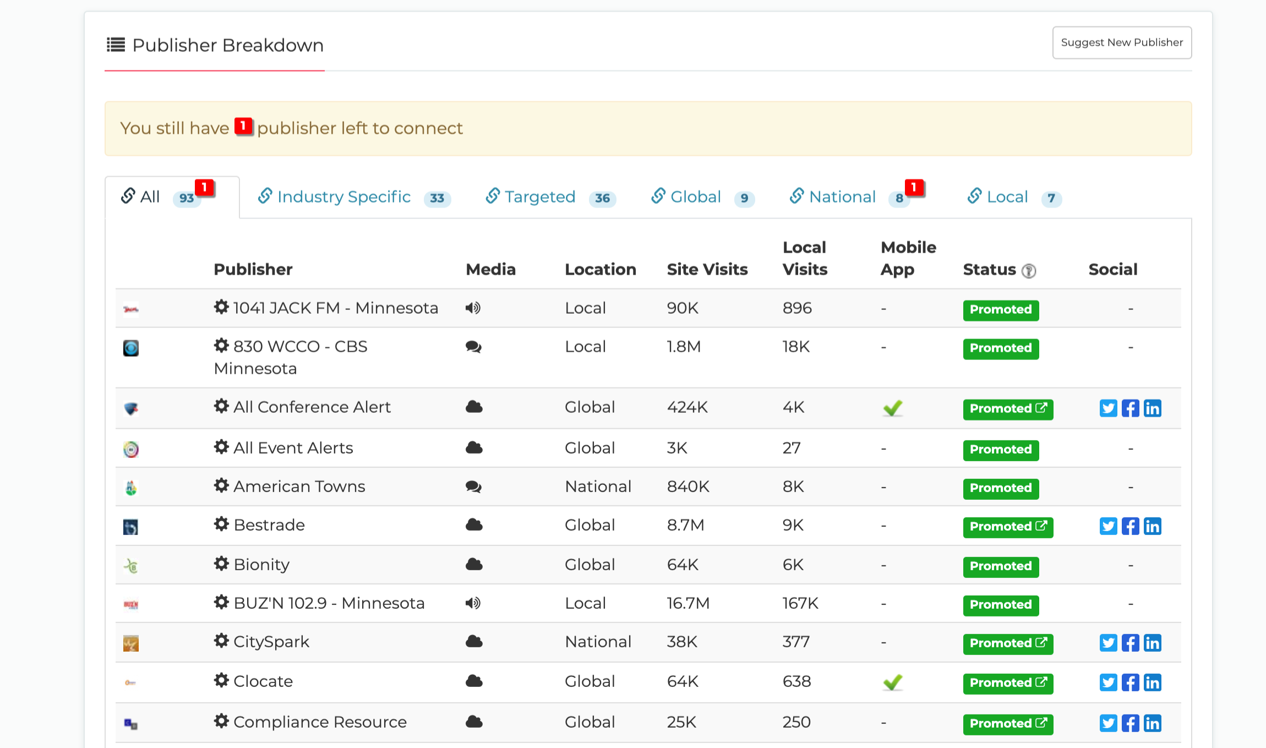The height and width of the screenshot is (748, 1266).
Task: Click the Local Visits column header
Action: click(x=805, y=259)
